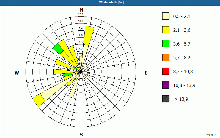Select the legend label 10,8 - 13,9
This screenshot has height=138, width=220.
(184, 86)
